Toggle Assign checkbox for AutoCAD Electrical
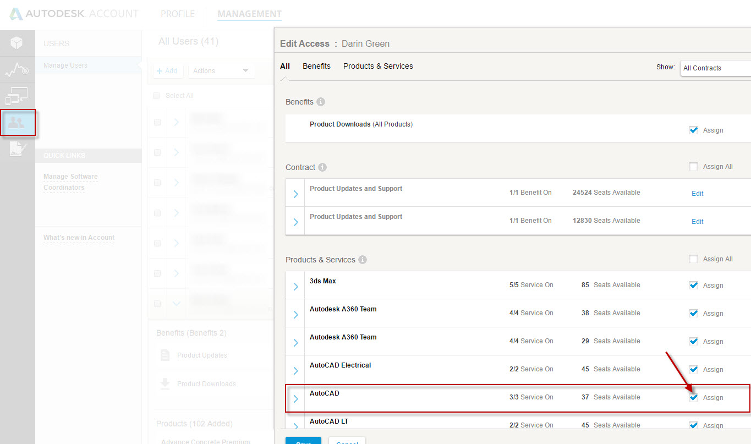This screenshot has width=751, height=444. [693, 369]
